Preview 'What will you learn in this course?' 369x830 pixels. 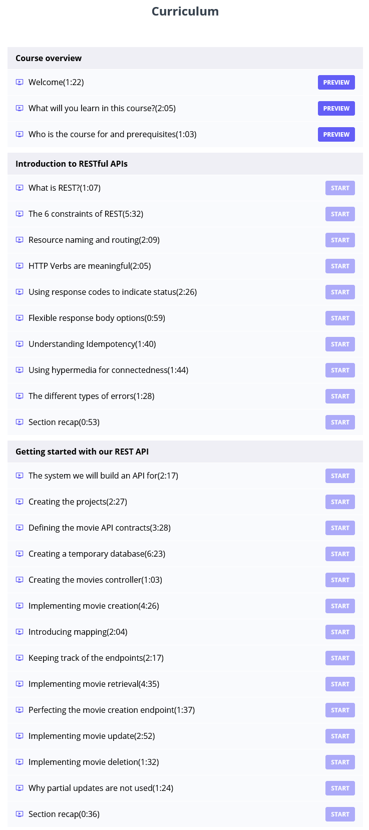pos(336,109)
